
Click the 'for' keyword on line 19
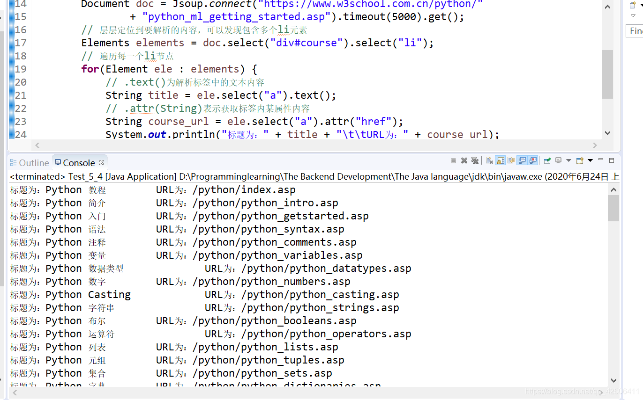click(90, 69)
